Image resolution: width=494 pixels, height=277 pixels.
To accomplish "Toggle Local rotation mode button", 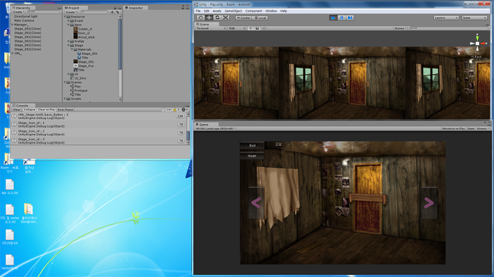I will tap(260, 18).
